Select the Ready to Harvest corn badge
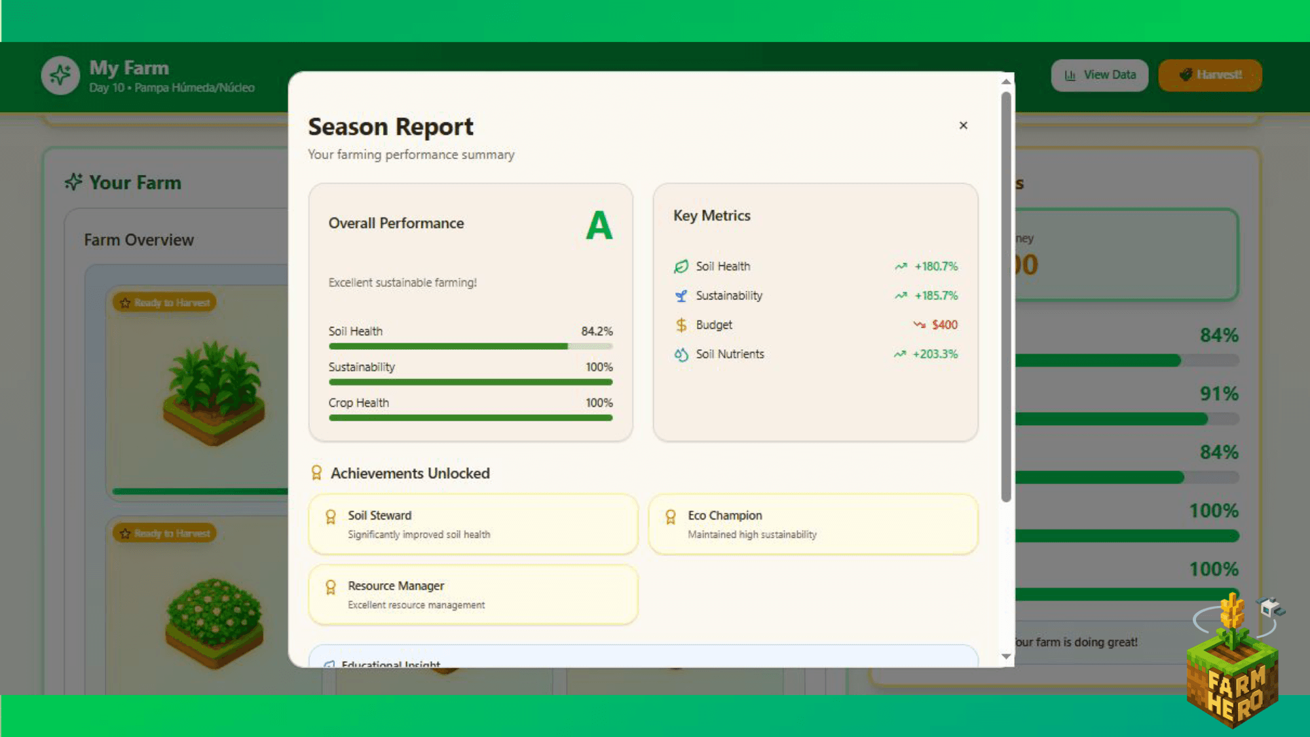The height and width of the screenshot is (737, 1310). click(x=165, y=302)
